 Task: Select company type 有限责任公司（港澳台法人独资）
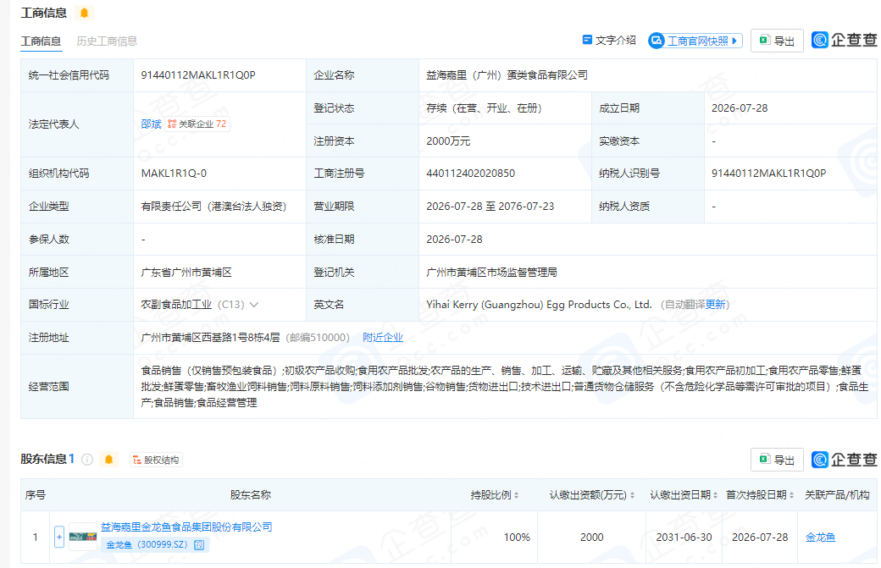(x=214, y=207)
